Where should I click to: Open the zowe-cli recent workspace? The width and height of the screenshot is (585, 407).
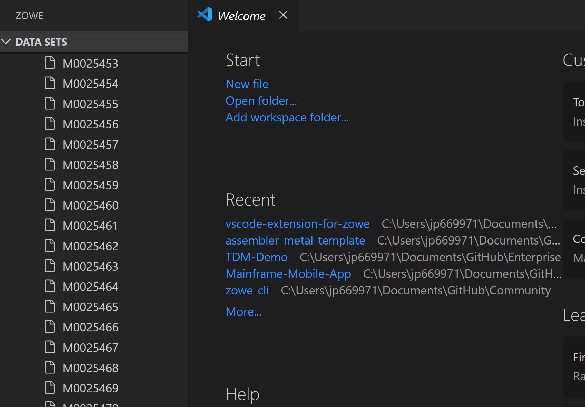247,290
